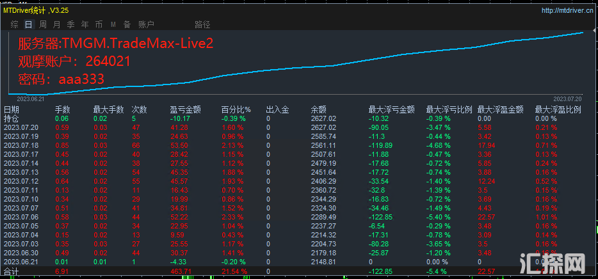Select the 2023.07.14 date row
Image resolution: width=598 pixels, height=279 pixels.
click(x=299, y=163)
